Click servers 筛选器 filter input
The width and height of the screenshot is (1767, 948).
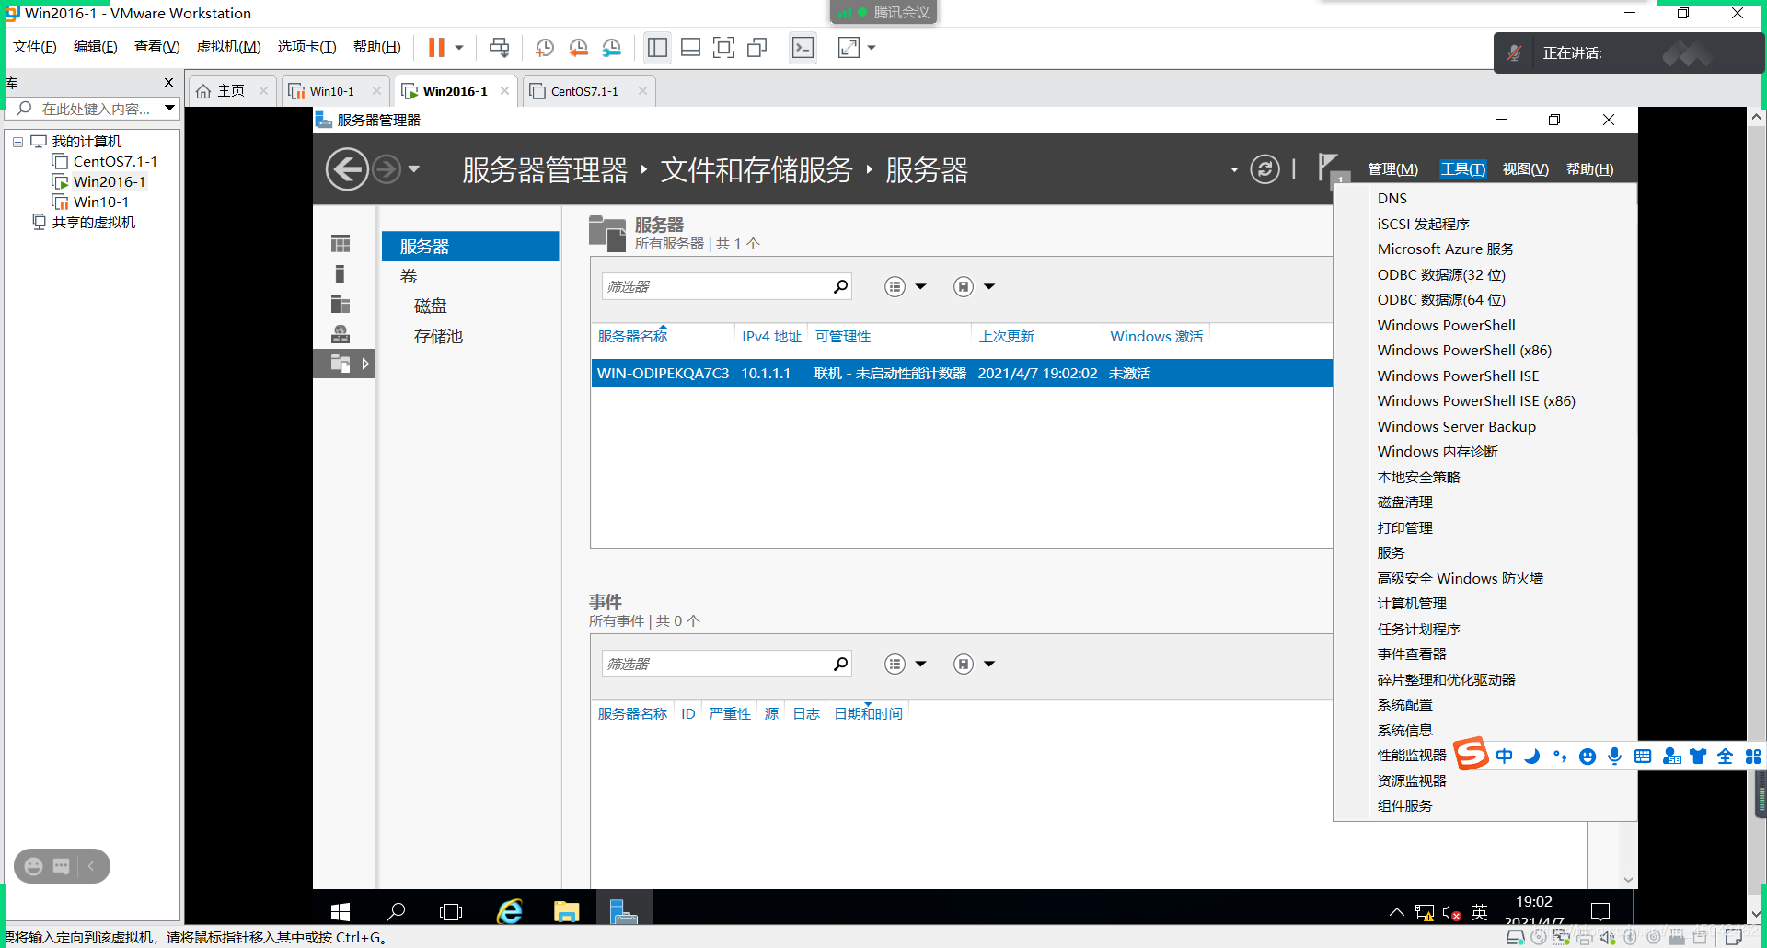coord(717,286)
